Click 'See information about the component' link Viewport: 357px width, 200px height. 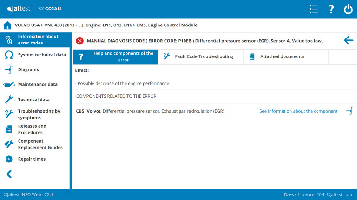298,111
